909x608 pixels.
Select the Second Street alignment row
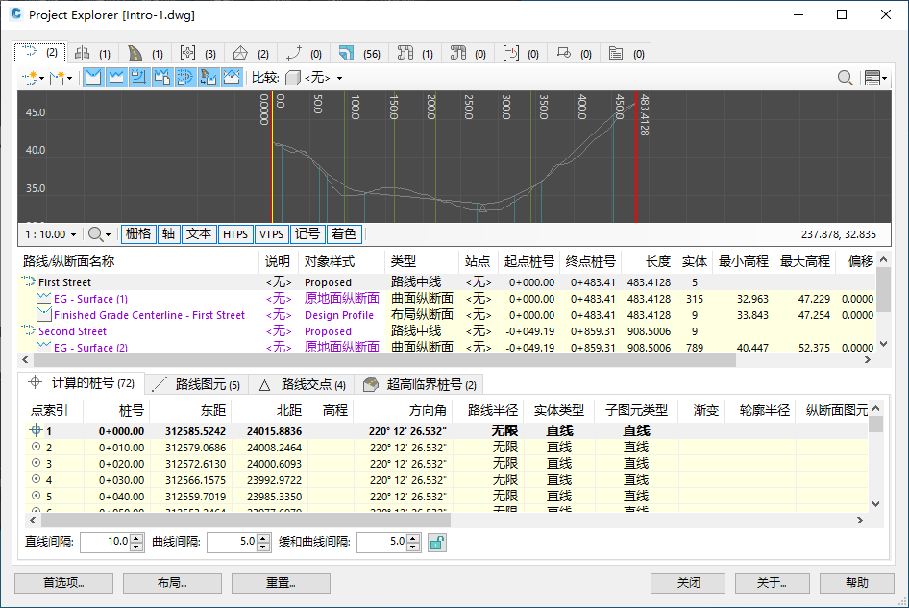click(x=447, y=331)
